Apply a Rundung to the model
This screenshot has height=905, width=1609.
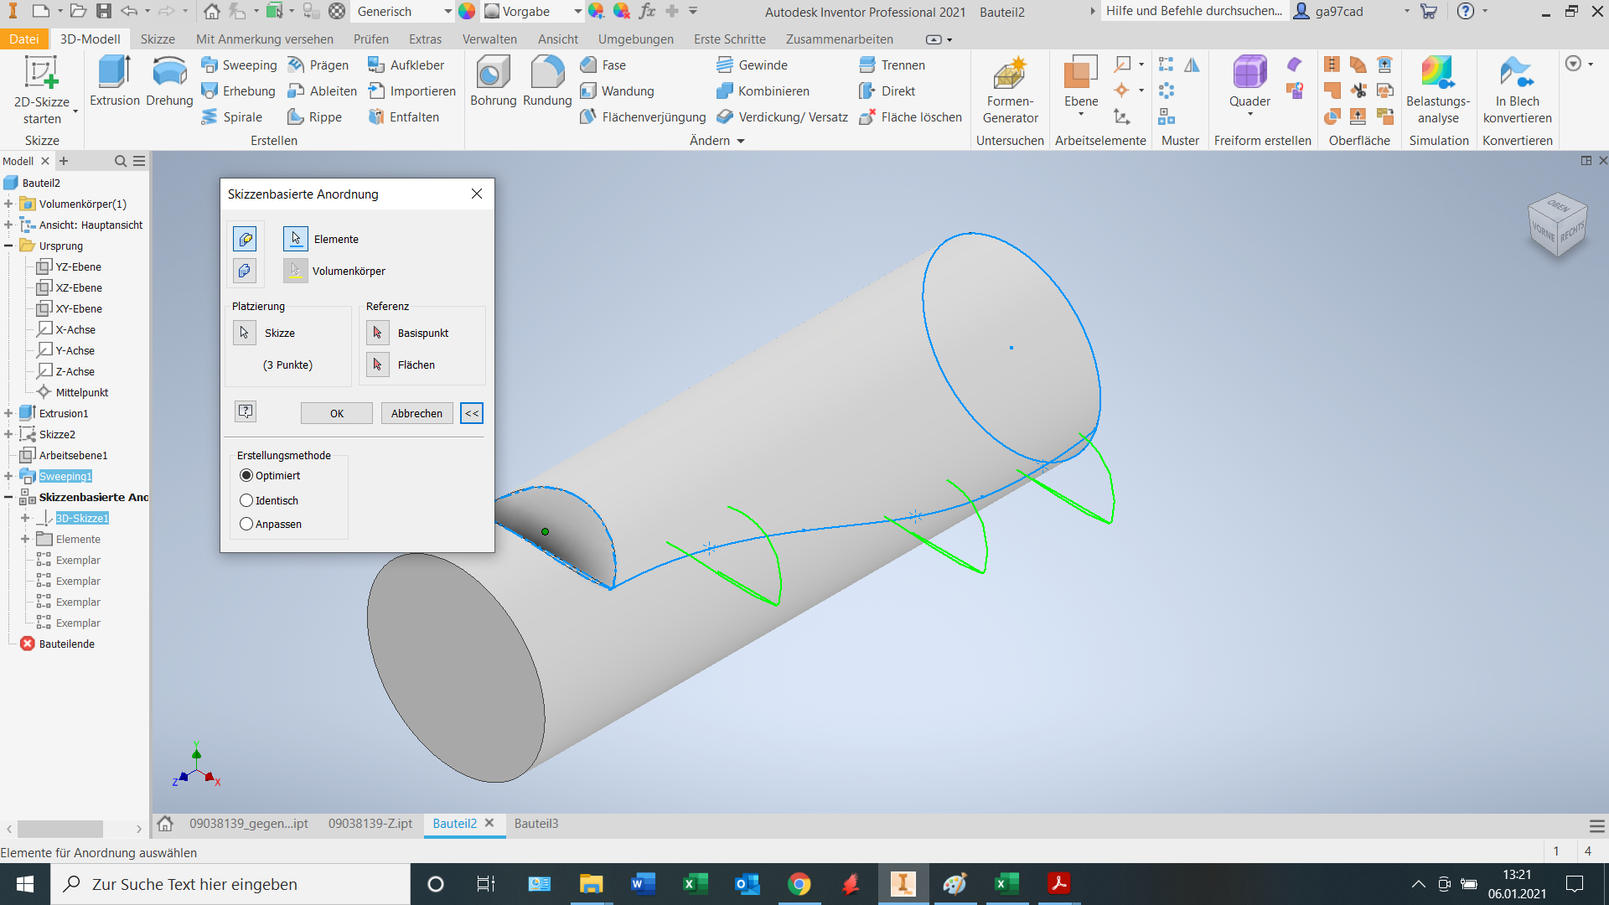pos(546,80)
